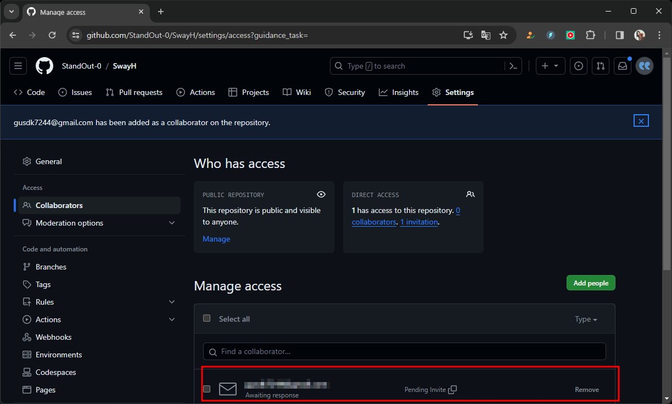Screen dimensions: 672x404
Task: Open the GitHub hamburger navigation menu
Action: tap(18, 66)
